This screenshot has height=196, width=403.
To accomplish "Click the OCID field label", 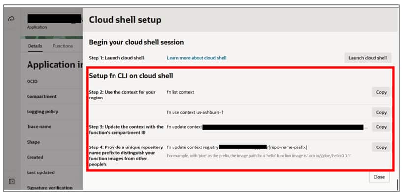I will 32,81.
